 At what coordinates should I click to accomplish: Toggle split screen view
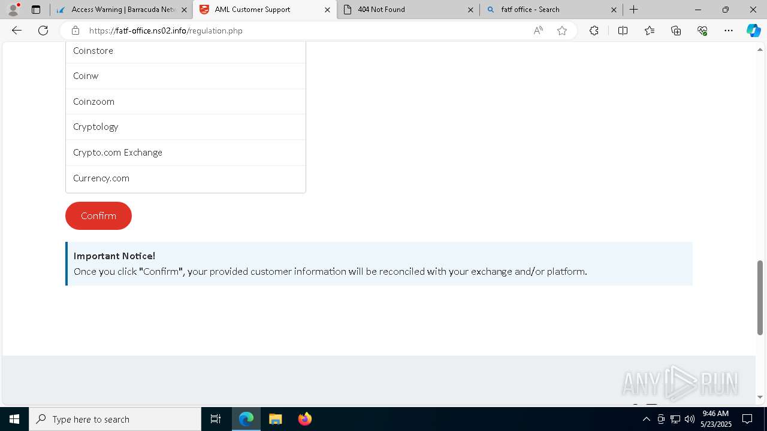point(623,31)
